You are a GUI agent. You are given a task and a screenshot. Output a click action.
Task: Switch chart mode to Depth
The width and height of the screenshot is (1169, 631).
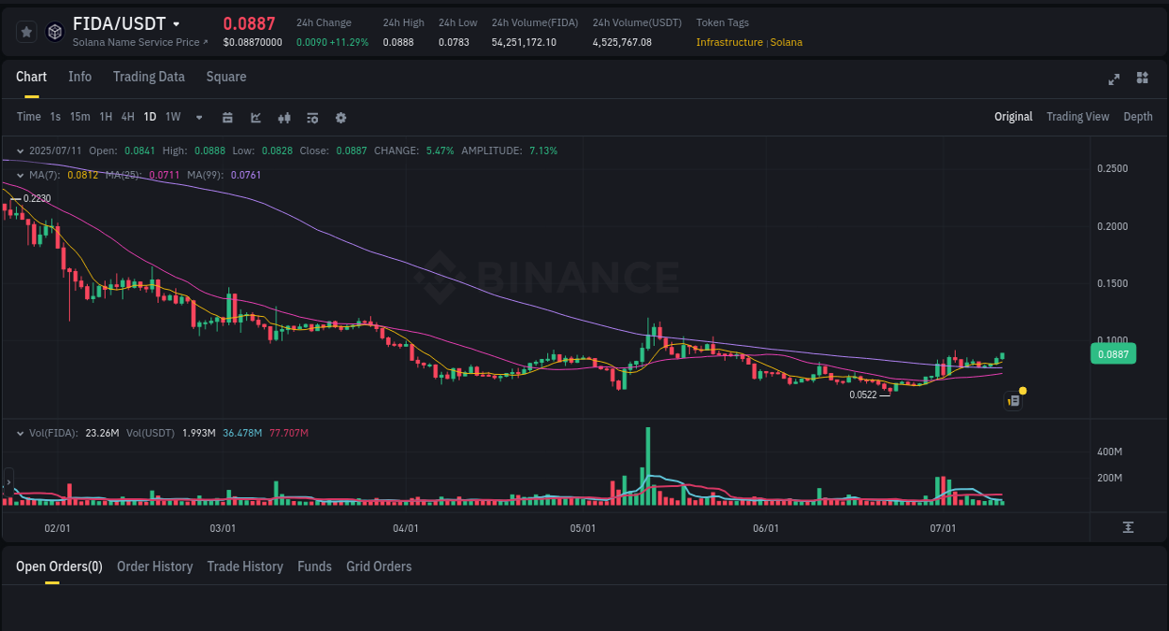[x=1138, y=117]
